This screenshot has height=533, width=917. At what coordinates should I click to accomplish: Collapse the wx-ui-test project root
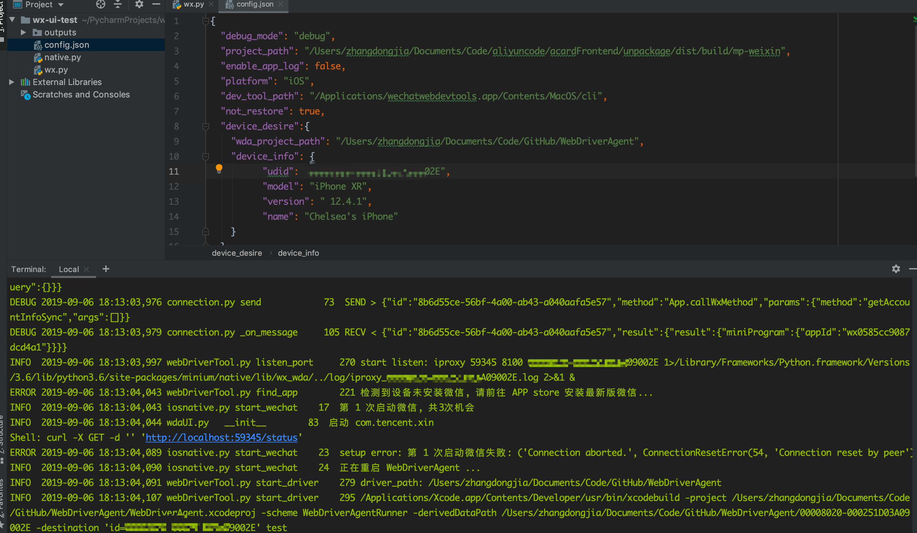click(x=12, y=20)
